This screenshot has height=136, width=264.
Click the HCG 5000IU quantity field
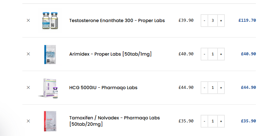(213, 88)
